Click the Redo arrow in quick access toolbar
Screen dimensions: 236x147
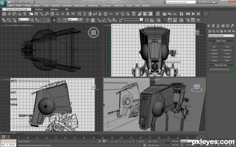[26, 2]
